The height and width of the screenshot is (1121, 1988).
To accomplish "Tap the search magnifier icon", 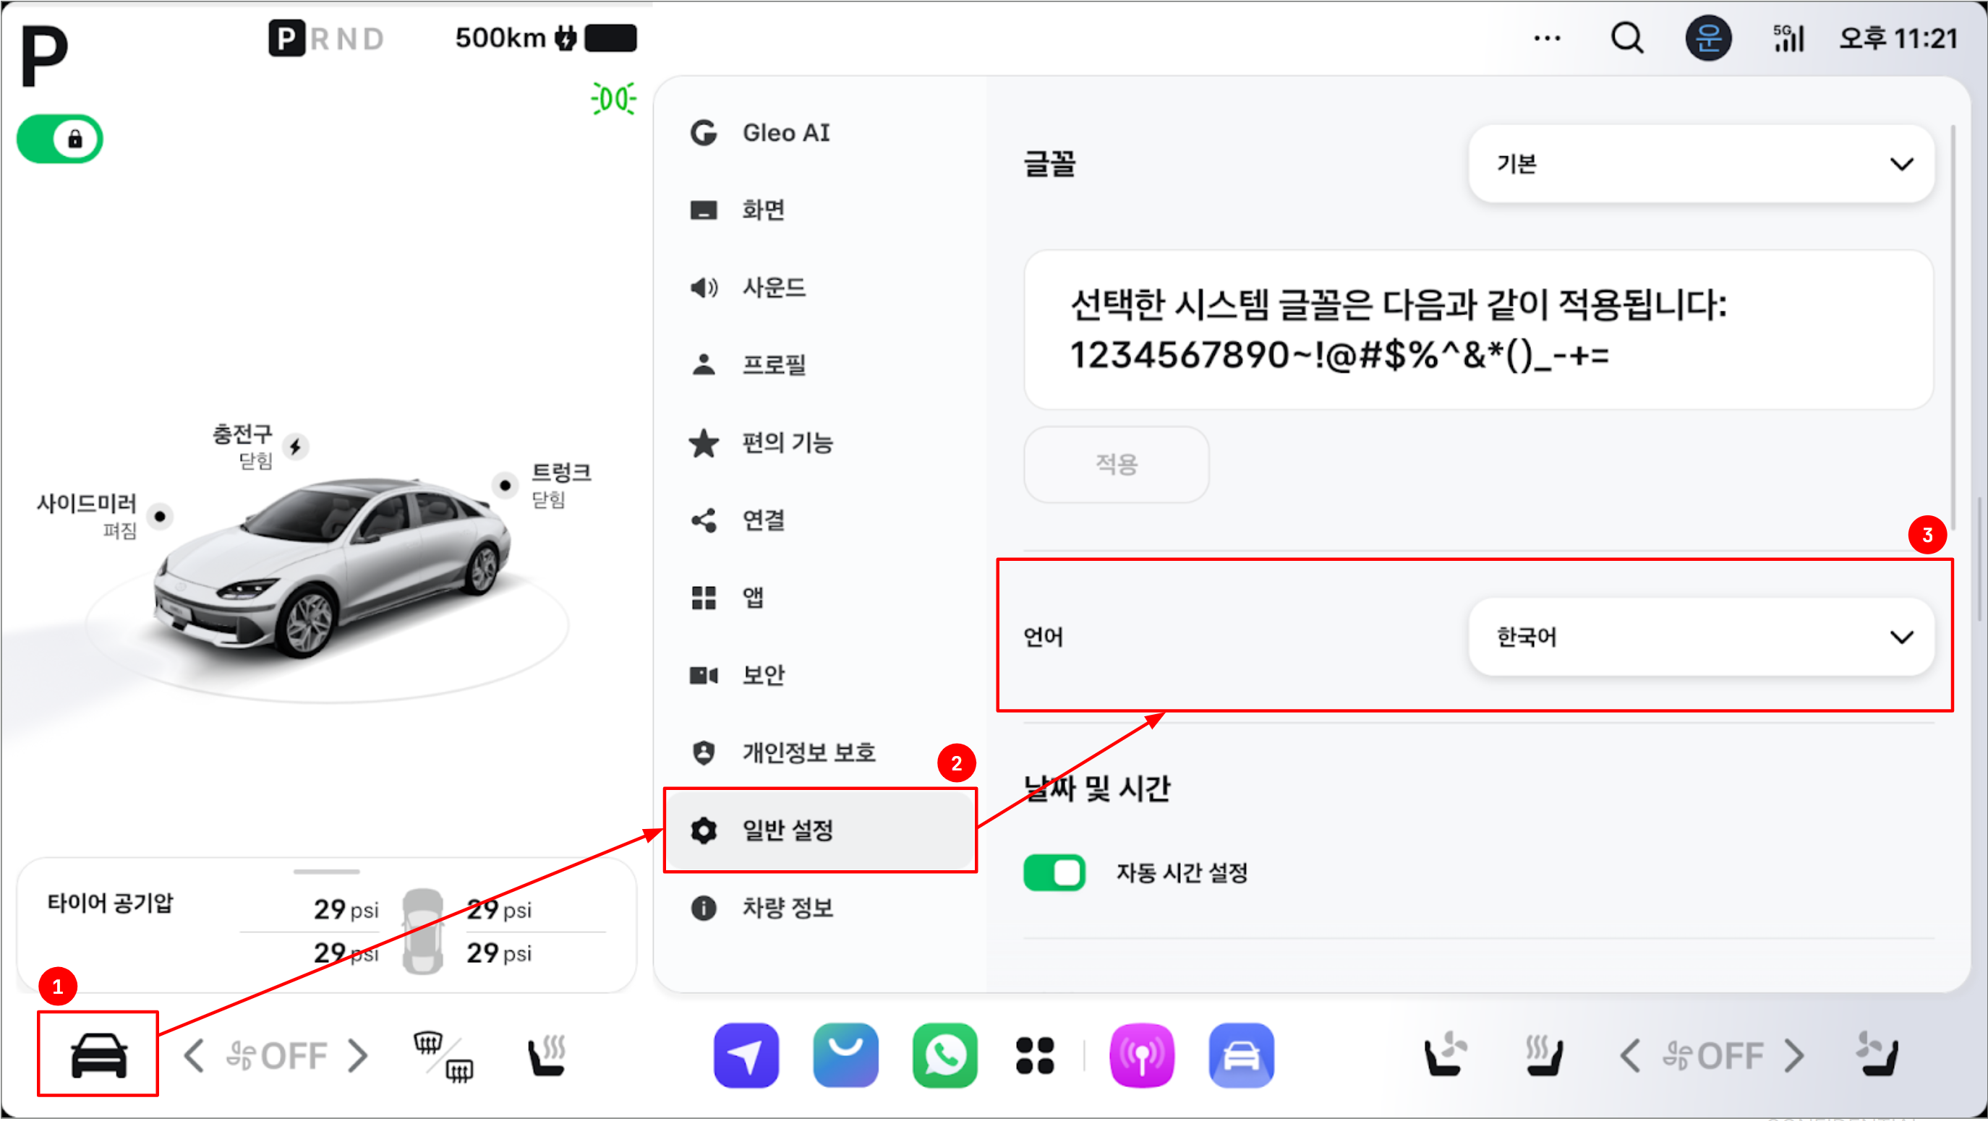I will coord(1627,38).
